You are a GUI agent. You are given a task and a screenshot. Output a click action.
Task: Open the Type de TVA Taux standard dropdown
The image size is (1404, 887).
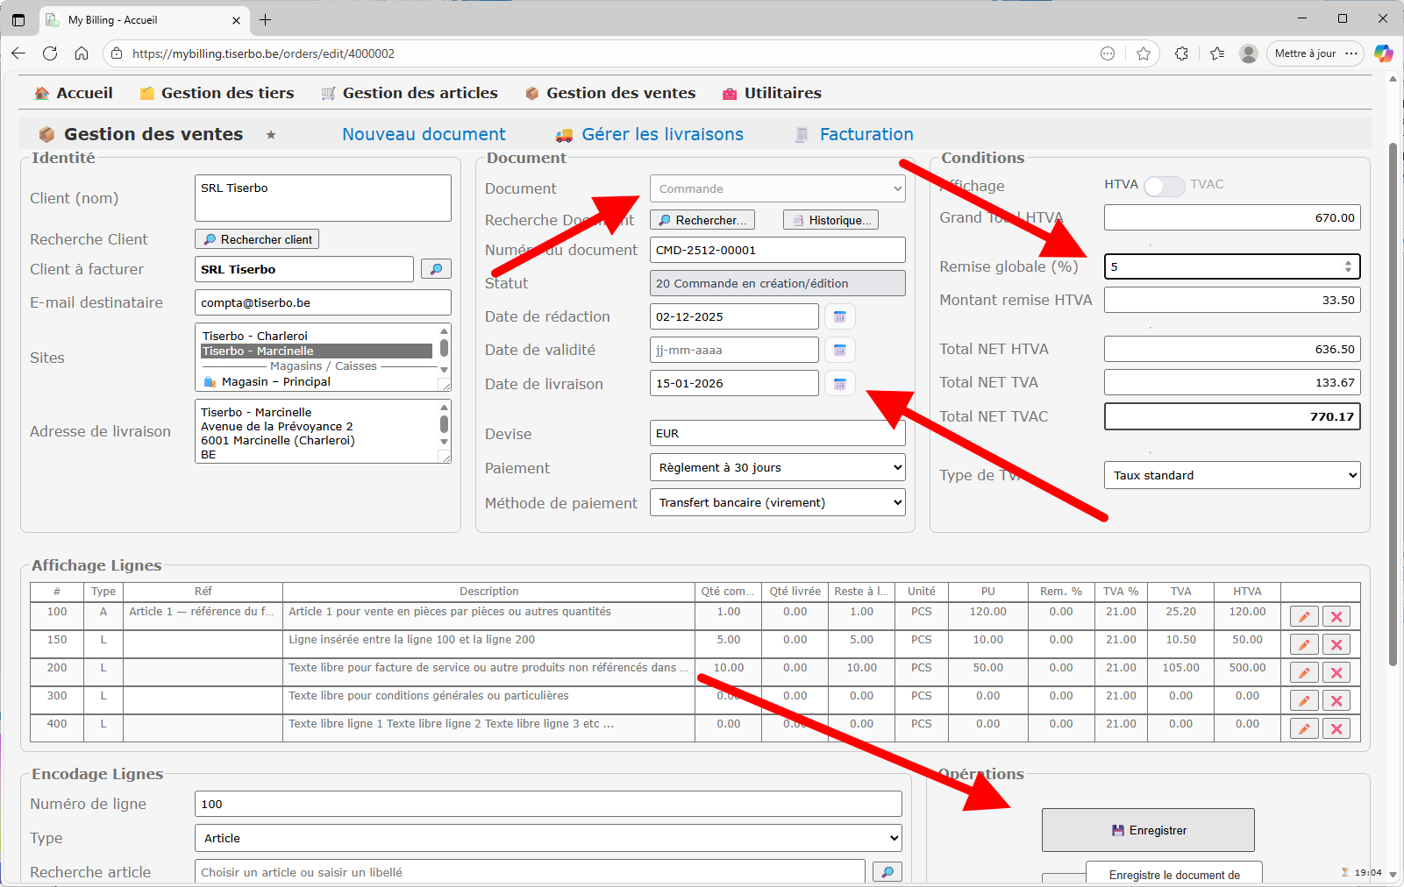click(x=1231, y=476)
